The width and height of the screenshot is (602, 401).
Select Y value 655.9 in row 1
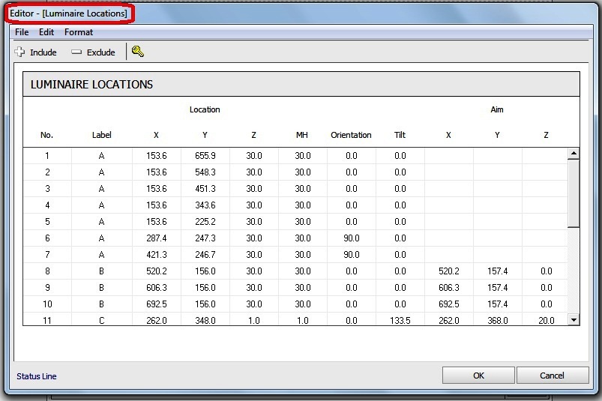coord(205,156)
